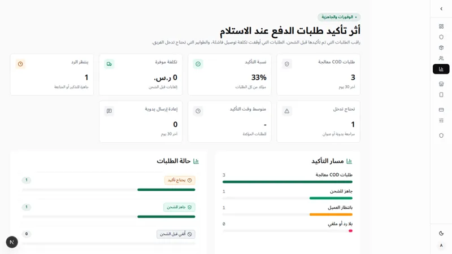
Task: Click the orange 'بانتظار العميل' progress bar
Action: (331, 214)
